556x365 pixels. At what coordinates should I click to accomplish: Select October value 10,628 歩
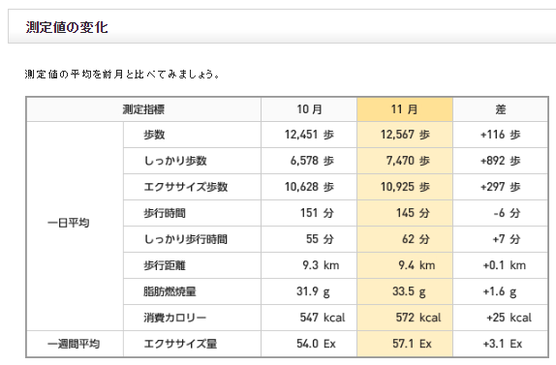309,187
